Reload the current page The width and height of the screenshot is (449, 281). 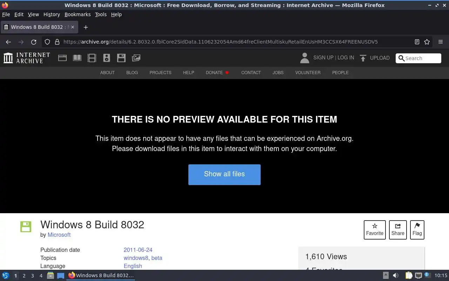pos(34,42)
